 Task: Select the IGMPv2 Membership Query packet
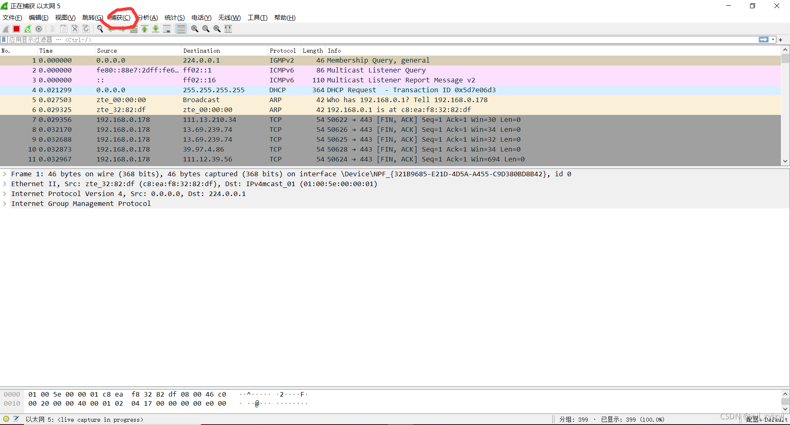(x=390, y=60)
